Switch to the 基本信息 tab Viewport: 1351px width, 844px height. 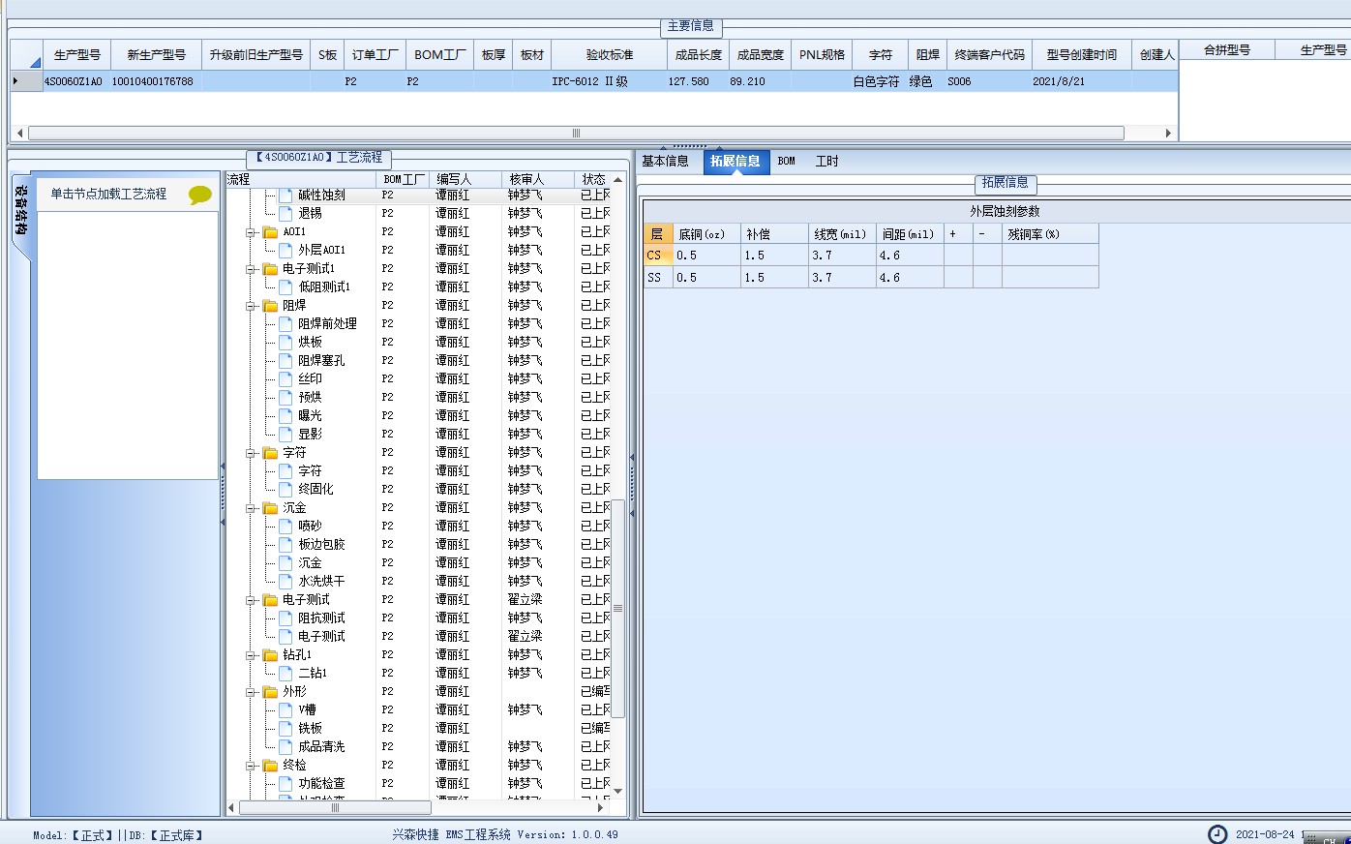(x=666, y=162)
